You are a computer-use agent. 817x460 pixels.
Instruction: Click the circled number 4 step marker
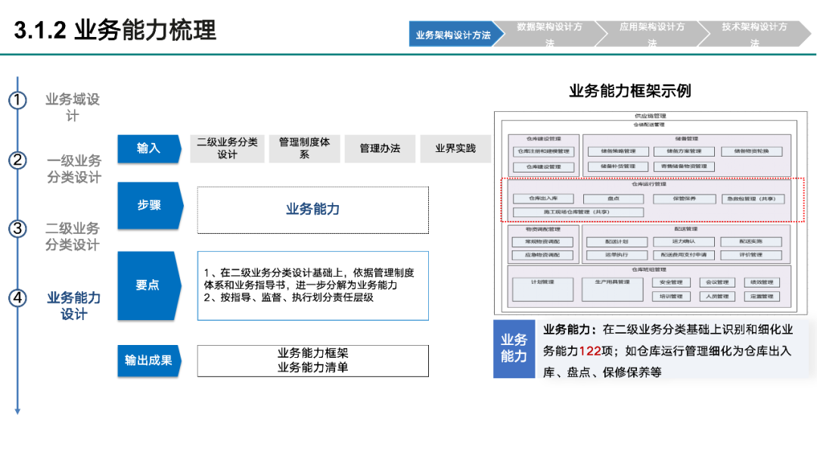click(17, 298)
